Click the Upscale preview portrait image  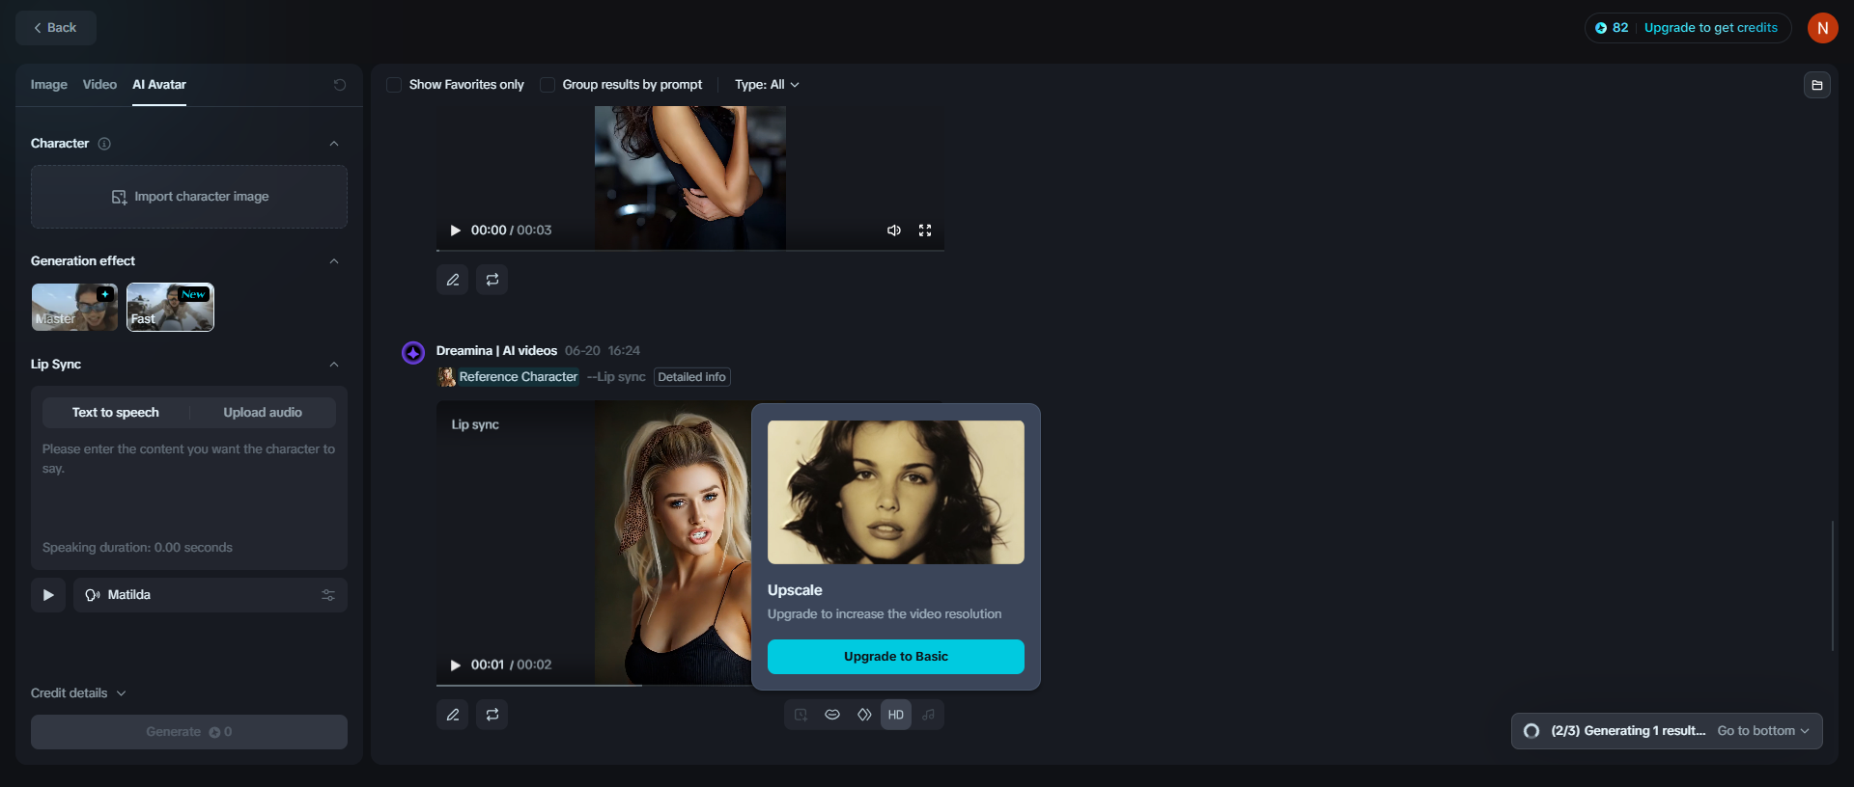pyautogui.click(x=896, y=492)
